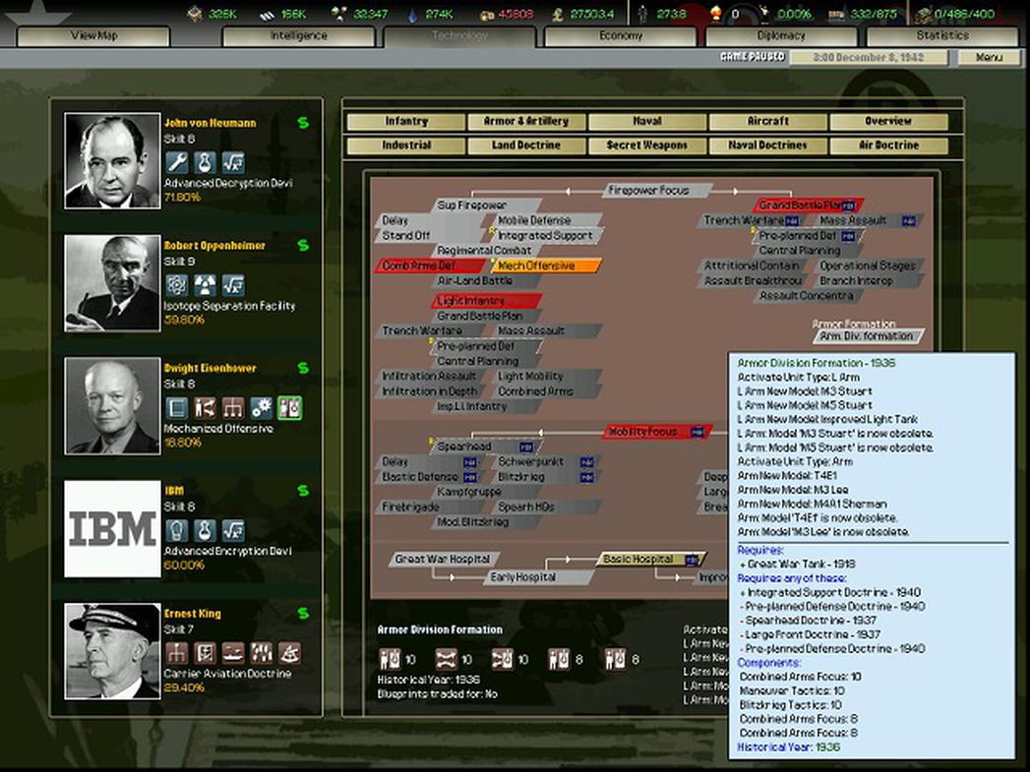Select the Technology tab
Image resolution: width=1030 pixels, height=772 pixels.
point(459,35)
